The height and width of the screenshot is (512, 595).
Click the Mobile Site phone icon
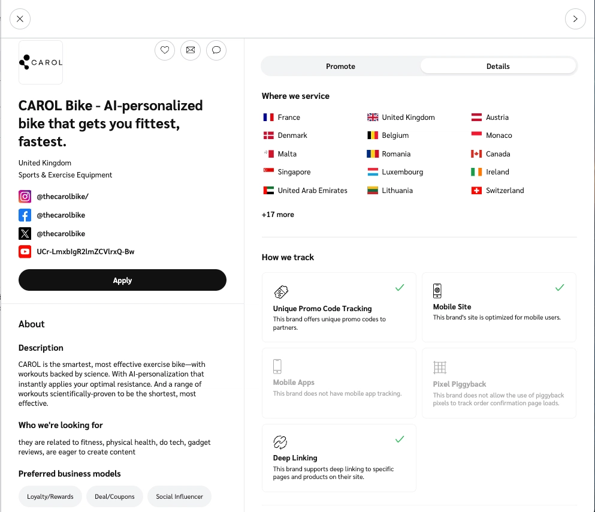437,291
